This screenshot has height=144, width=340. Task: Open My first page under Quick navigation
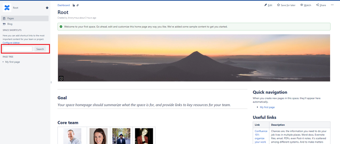(x=267, y=107)
